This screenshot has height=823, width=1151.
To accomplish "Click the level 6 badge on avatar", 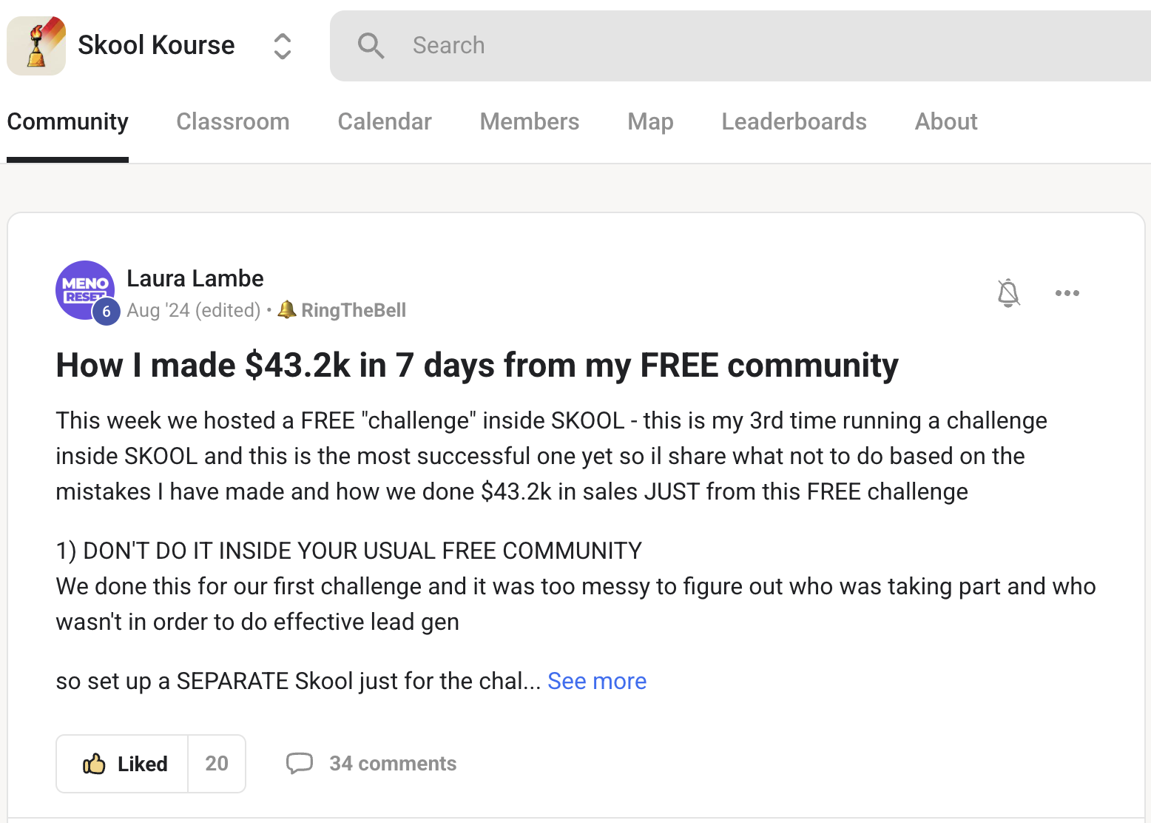I will tap(107, 312).
